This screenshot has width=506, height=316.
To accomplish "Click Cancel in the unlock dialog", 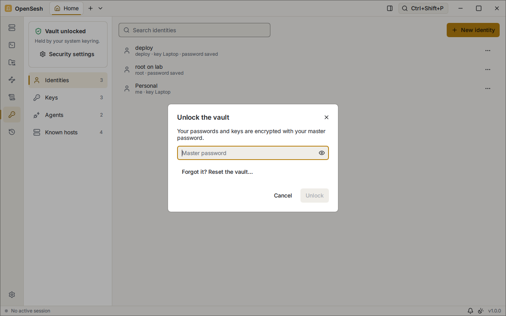I will (283, 196).
